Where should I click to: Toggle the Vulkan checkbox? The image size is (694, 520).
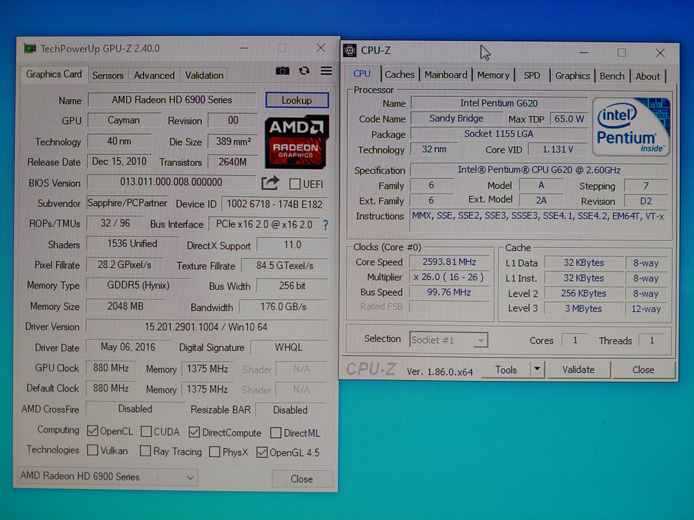coord(92,450)
